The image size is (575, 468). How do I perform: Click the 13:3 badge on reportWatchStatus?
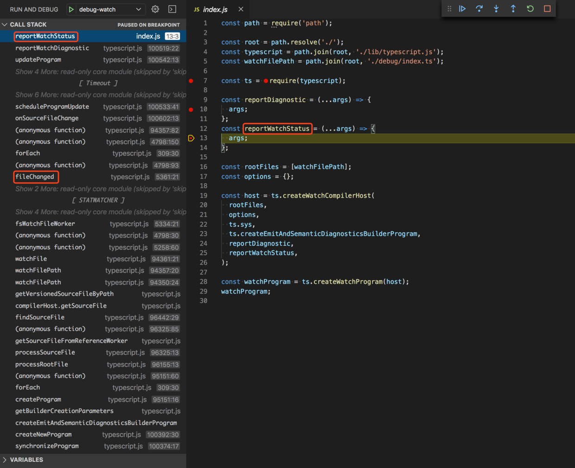172,36
